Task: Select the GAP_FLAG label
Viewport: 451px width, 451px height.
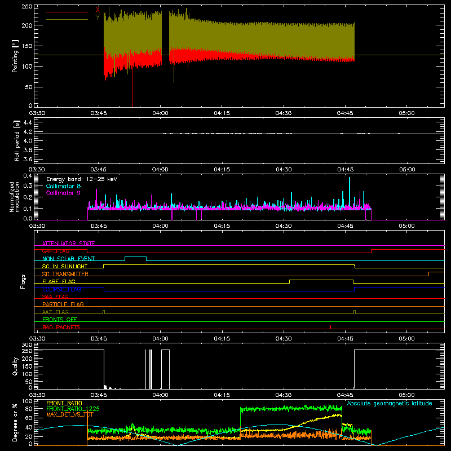Action: pyautogui.click(x=55, y=251)
